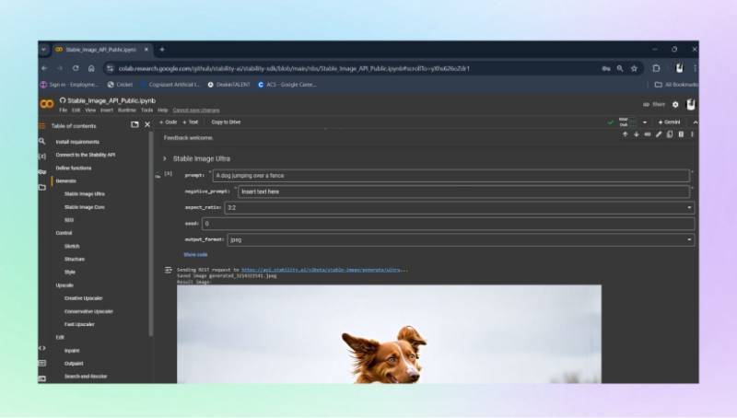737x418 pixels.
Task: Close the Table of contents panel
Action: tap(147, 124)
